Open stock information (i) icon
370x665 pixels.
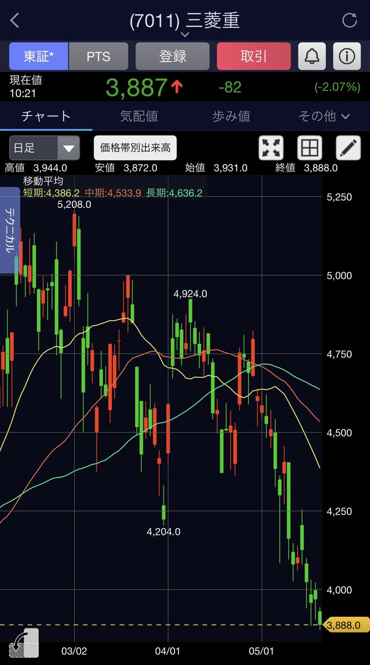pyautogui.click(x=347, y=56)
